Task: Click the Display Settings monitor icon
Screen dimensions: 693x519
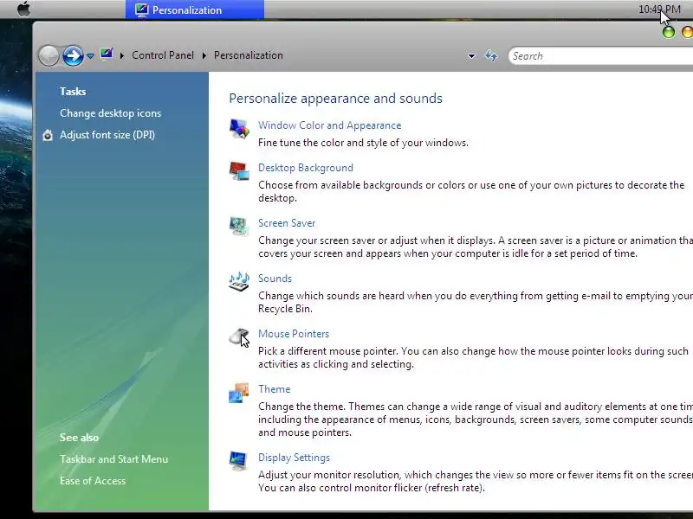Action: 239,461
